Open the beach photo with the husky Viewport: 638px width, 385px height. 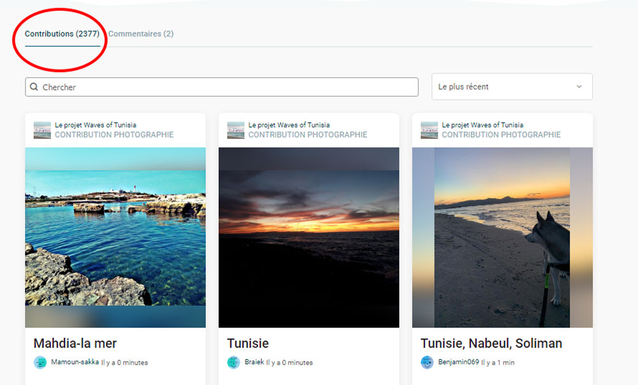[503, 237]
